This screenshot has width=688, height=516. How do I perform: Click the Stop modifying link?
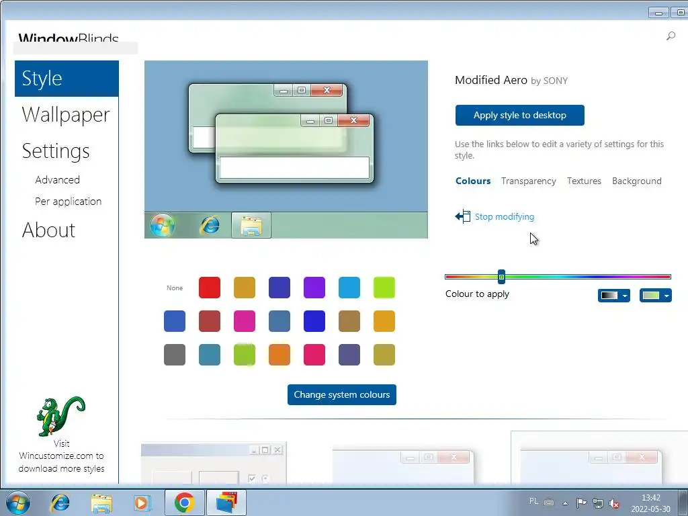coord(505,216)
